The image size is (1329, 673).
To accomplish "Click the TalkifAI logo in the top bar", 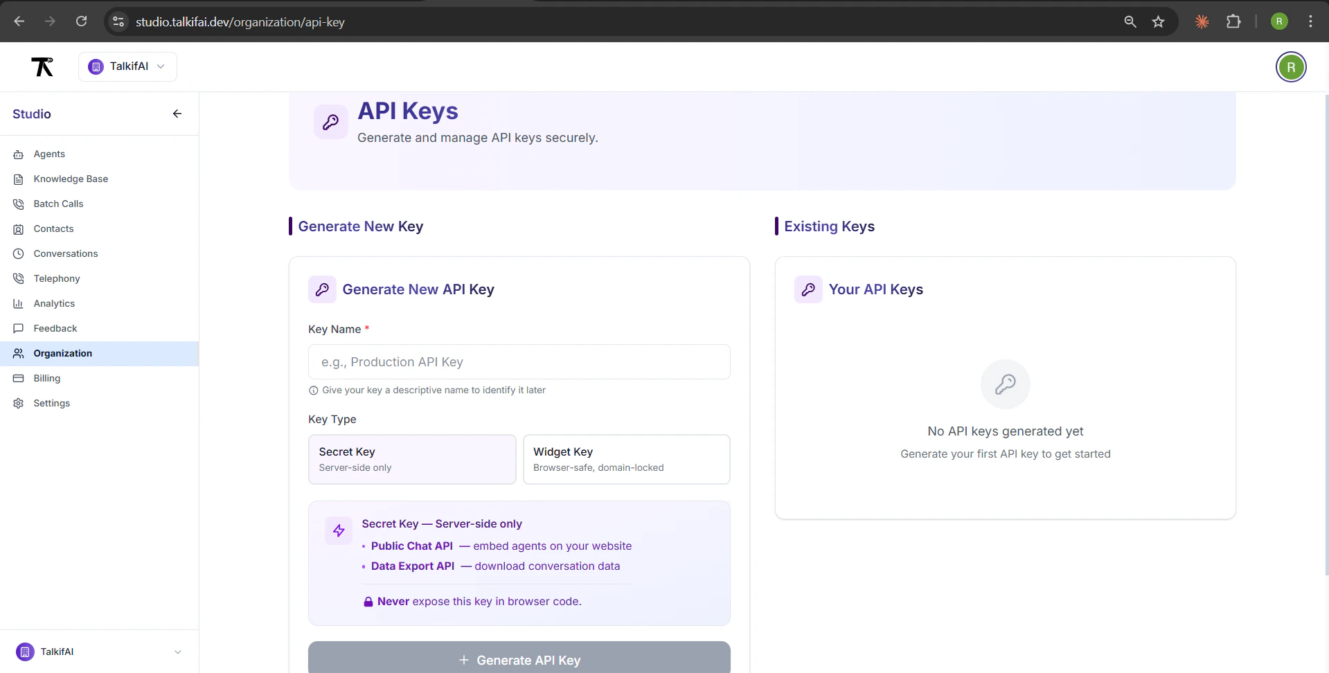I will click(42, 66).
